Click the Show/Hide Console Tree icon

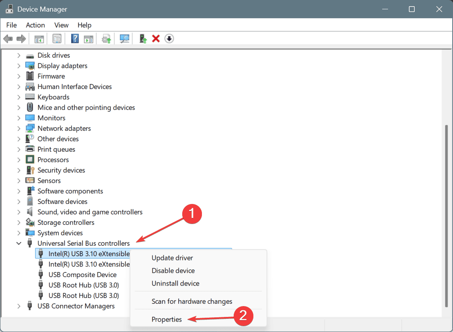(39, 39)
